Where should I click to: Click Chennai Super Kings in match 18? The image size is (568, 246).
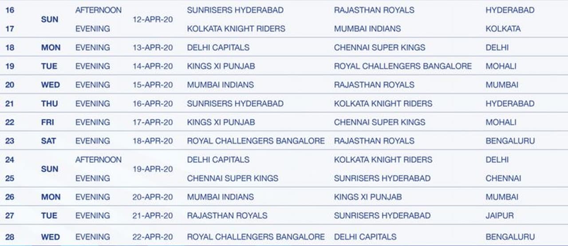pos(379,47)
